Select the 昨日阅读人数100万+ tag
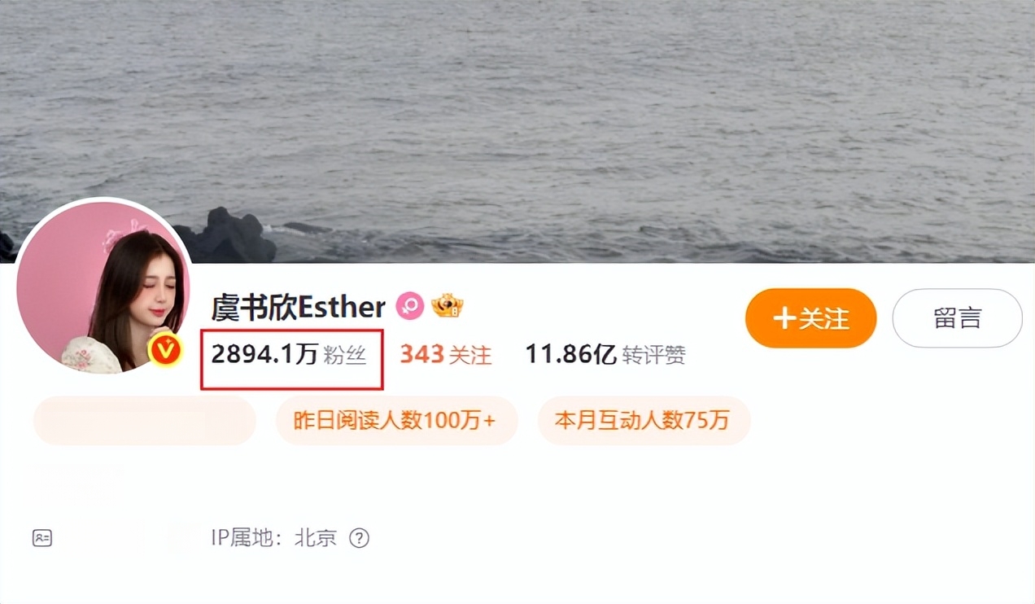Image resolution: width=1035 pixels, height=604 pixels. pos(396,421)
